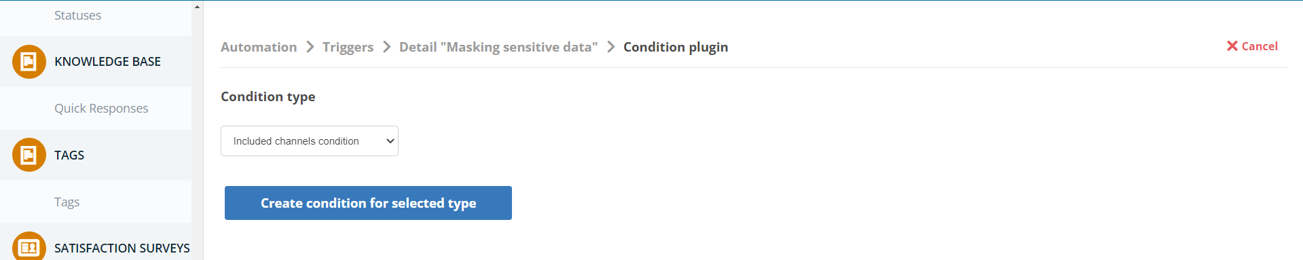Go to Automation breadcrumb link
Viewport: 1303px width, 260px height.
click(259, 47)
